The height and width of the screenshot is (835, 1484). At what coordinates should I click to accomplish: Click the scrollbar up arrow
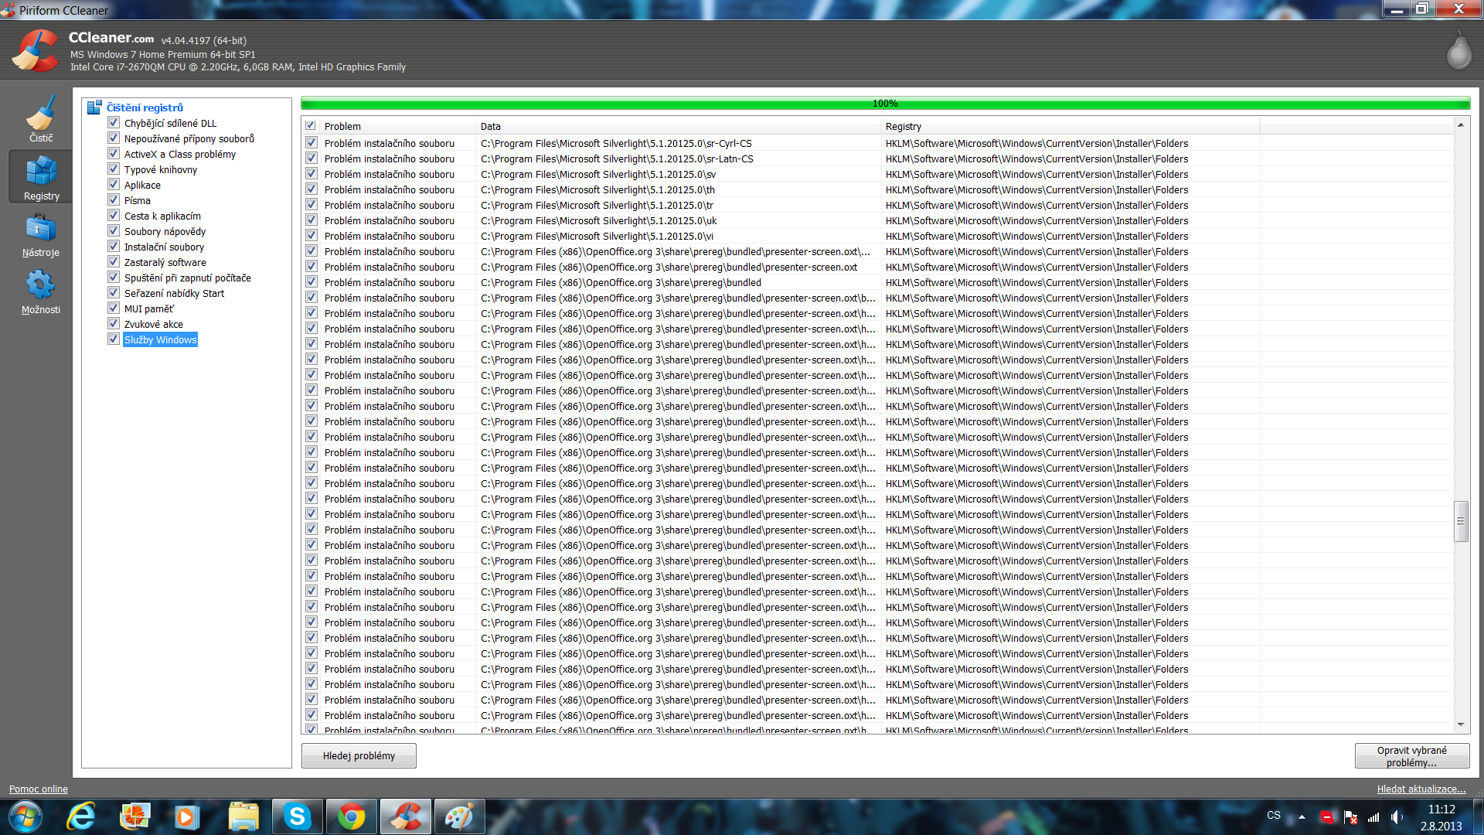coord(1461,125)
